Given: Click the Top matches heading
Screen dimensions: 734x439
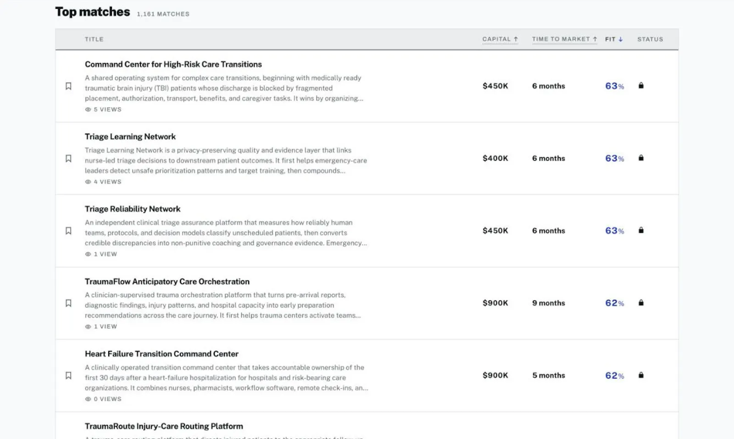Looking at the screenshot, I should [93, 12].
